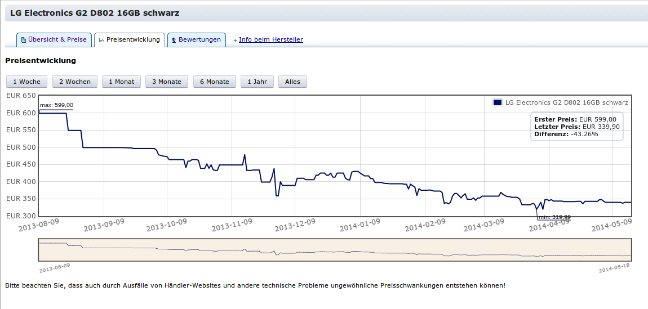Switch chart to 6 Monate
This screenshot has height=309, width=648.
pos(215,82)
